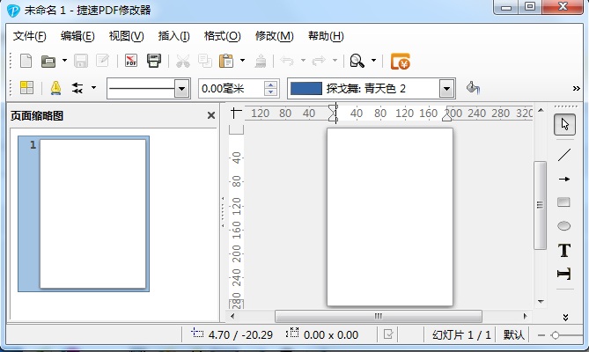Toggle the grid display icon
The image size is (589, 352).
tap(26, 88)
